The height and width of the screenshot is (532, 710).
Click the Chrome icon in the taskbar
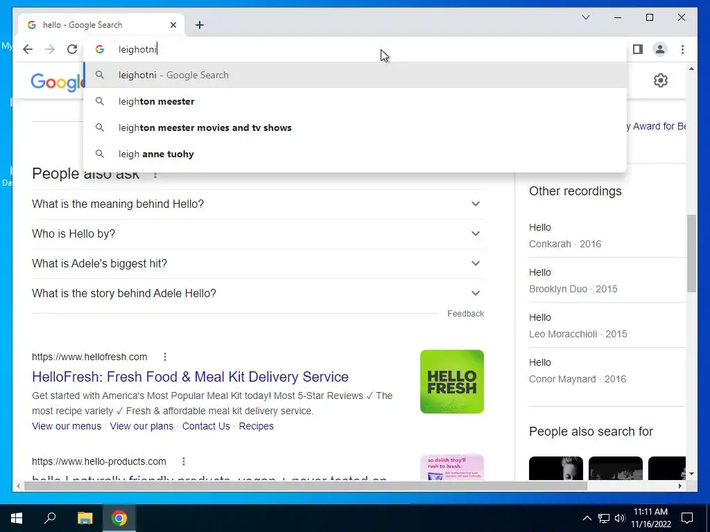click(119, 518)
